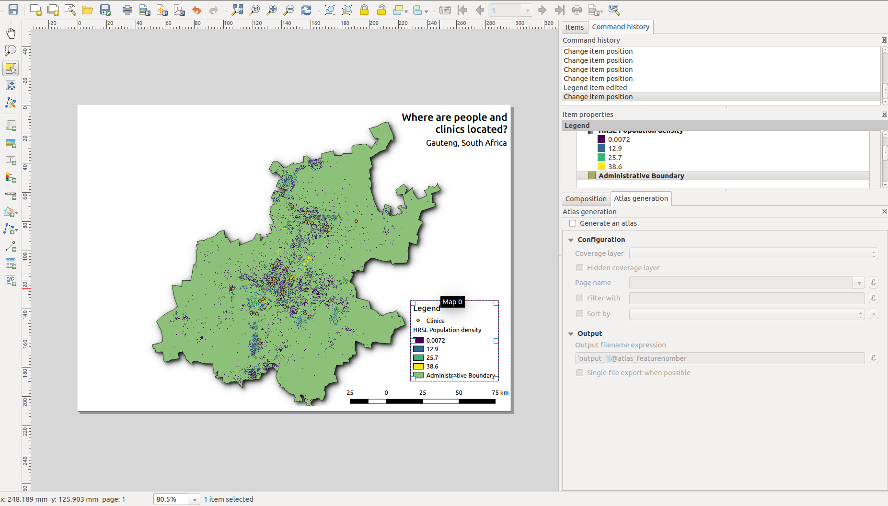The width and height of the screenshot is (888, 506).
Task: Zoom out of the composition
Action: tap(289, 10)
